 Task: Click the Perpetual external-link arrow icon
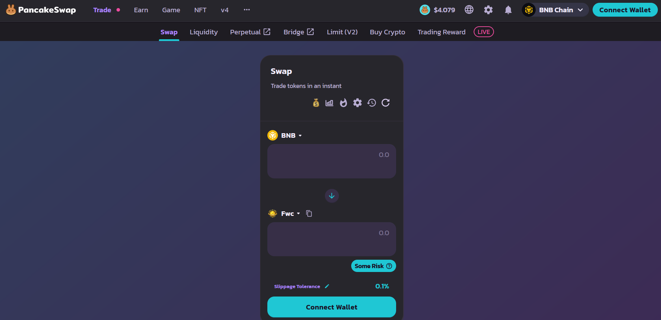(x=267, y=32)
